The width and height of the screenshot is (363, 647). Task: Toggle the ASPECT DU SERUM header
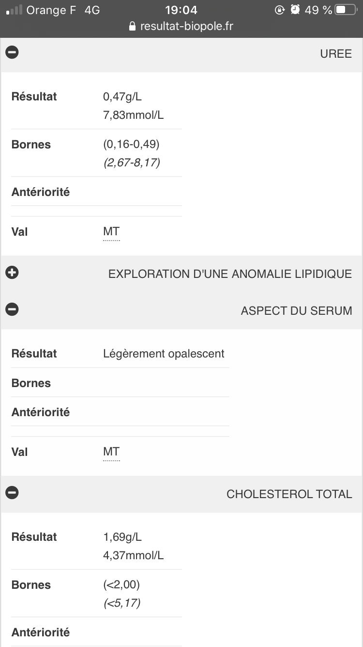[296, 310]
